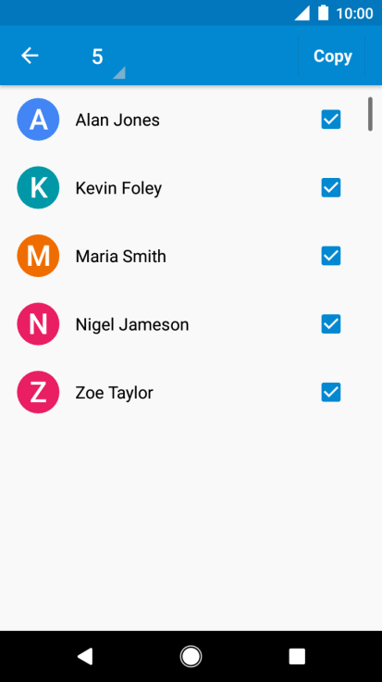
Task: Tap the back arrow in the header
Action: (x=30, y=56)
